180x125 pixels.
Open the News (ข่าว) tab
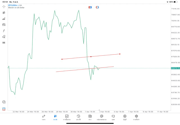pyautogui.click(x=90, y=117)
